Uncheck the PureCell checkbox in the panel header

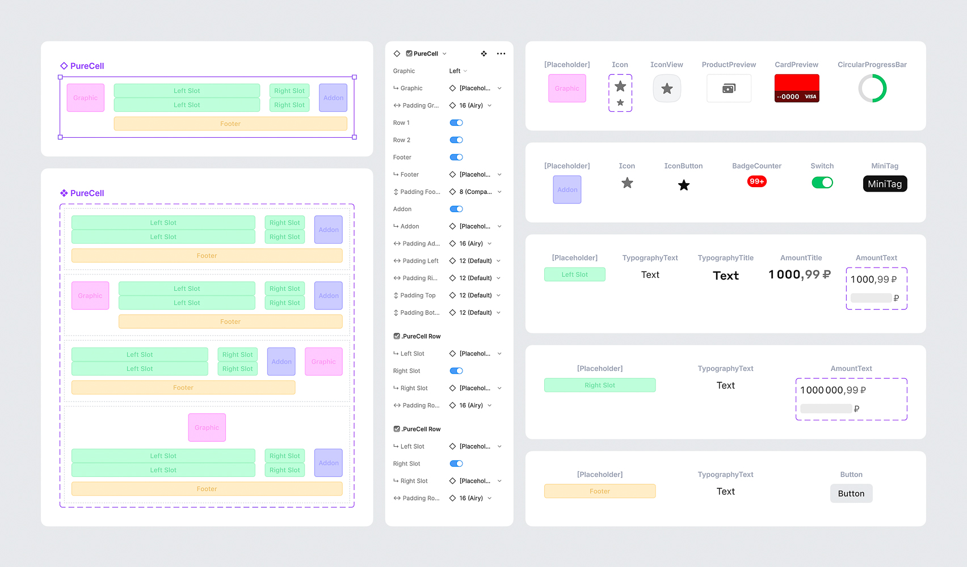[409, 54]
